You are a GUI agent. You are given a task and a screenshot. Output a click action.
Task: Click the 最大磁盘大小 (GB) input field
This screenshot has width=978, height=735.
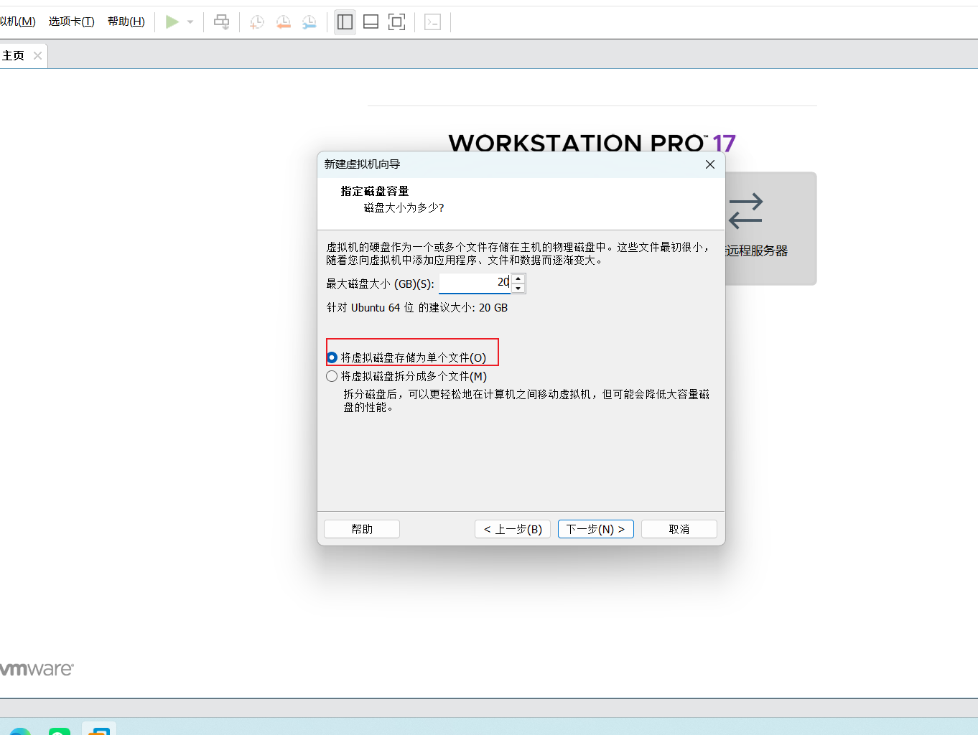pos(475,283)
